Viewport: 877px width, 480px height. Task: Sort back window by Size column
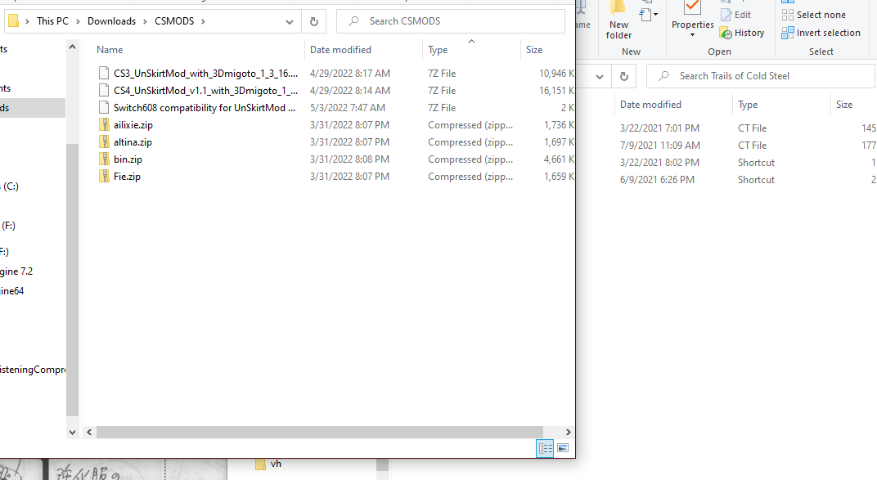pos(844,105)
